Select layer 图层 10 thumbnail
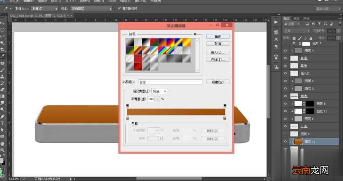Image resolution: width=343 pixels, height=181 pixels. (x=298, y=141)
